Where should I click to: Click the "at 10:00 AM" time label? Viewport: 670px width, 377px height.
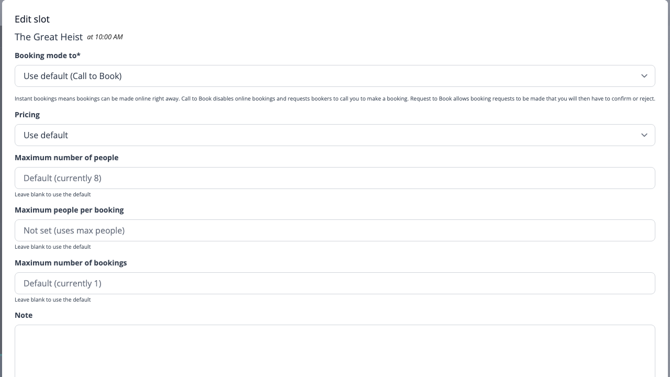[x=105, y=37]
